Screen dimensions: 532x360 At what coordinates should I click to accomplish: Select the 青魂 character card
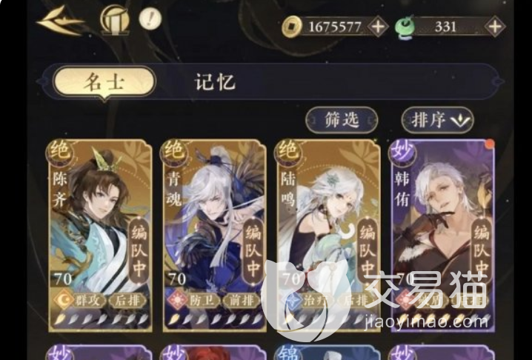click(x=213, y=235)
